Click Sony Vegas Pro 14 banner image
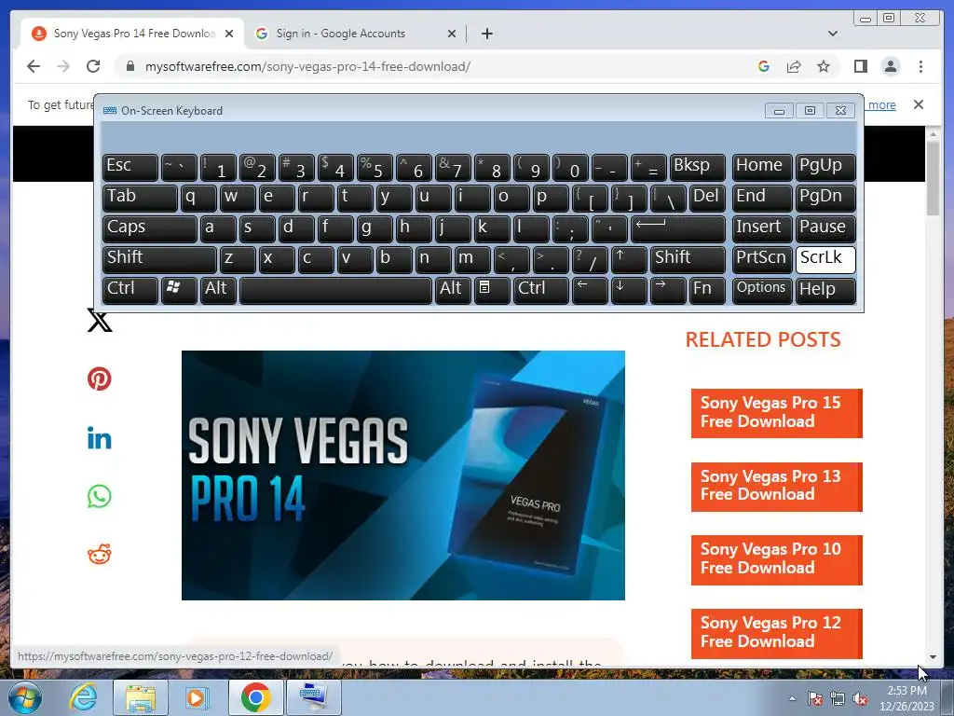Image resolution: width=954 pixels, height=716 pixels. [x=402, y=475]
